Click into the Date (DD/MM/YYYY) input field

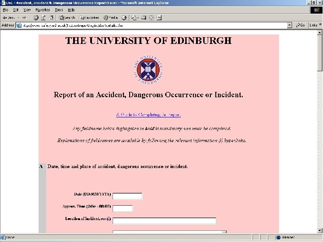(x=127, y=196)
